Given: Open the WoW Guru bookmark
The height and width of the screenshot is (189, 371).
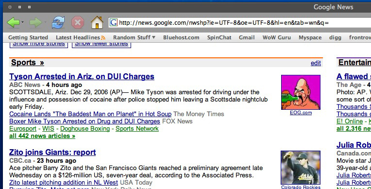Looking at the screenshot, I should (276, 37).
